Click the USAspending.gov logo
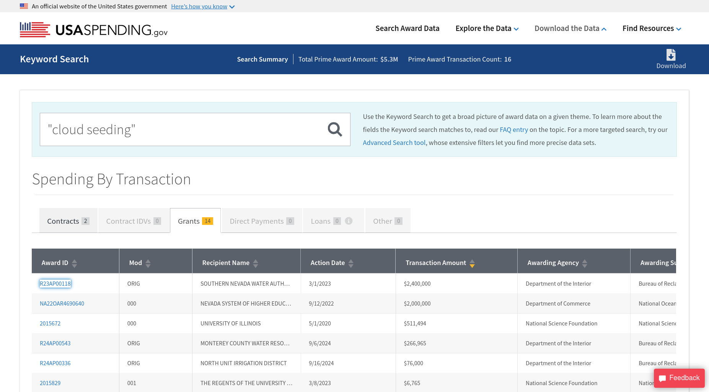 [94, 29]
